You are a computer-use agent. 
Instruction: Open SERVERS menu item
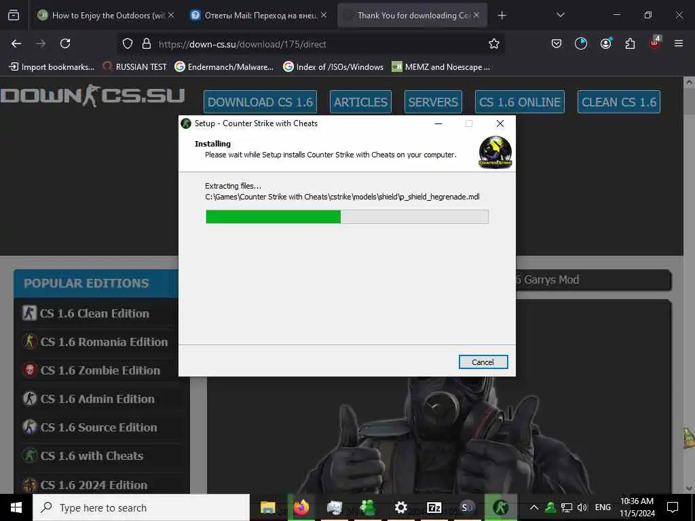(x=433, y=102)
